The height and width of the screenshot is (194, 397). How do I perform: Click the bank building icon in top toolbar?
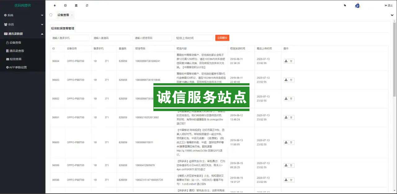click(76, 5)
